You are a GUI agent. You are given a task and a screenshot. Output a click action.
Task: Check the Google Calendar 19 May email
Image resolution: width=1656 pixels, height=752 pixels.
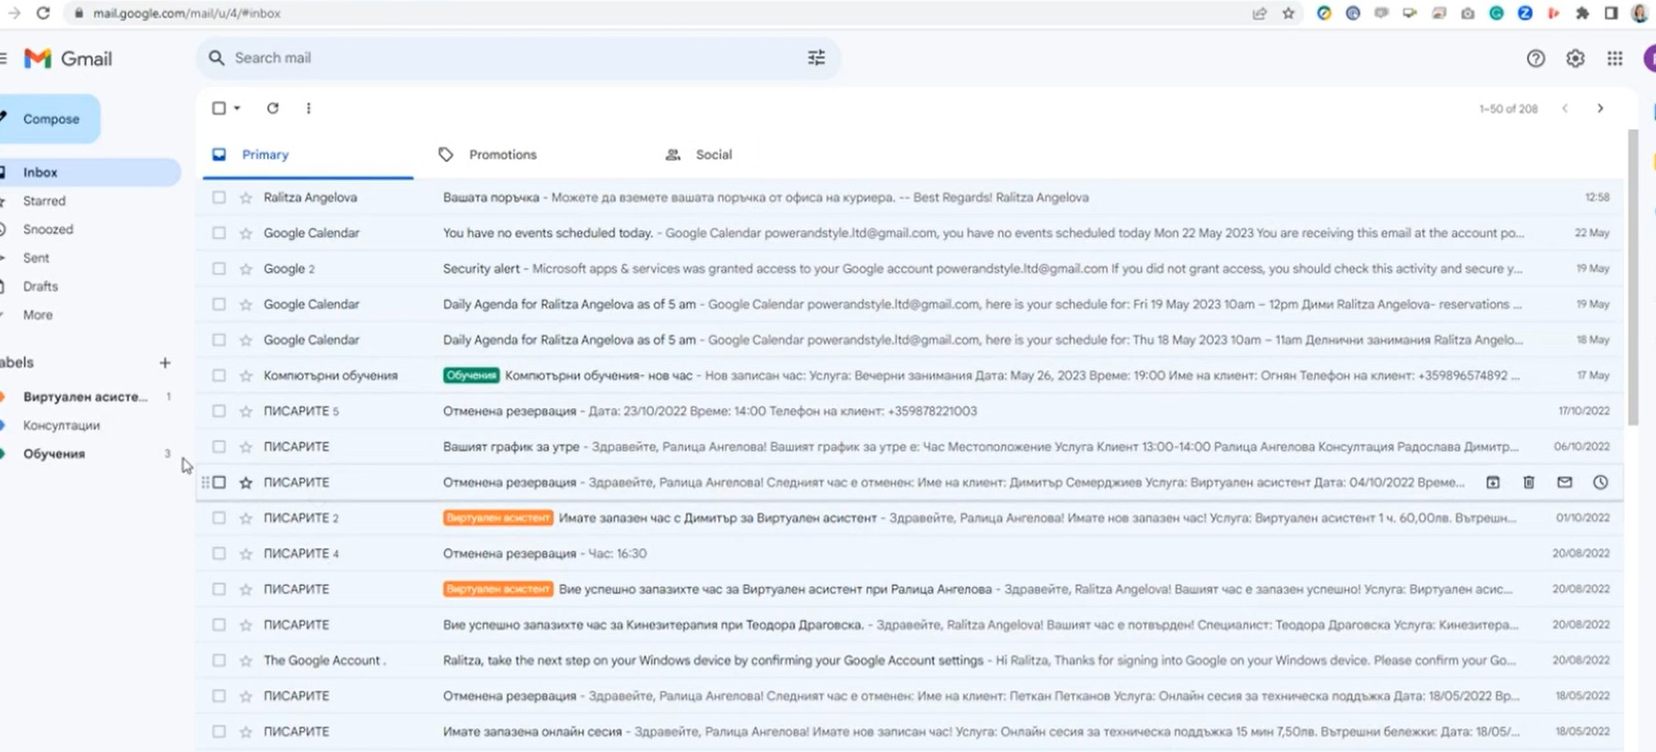[x=219, y=304]
